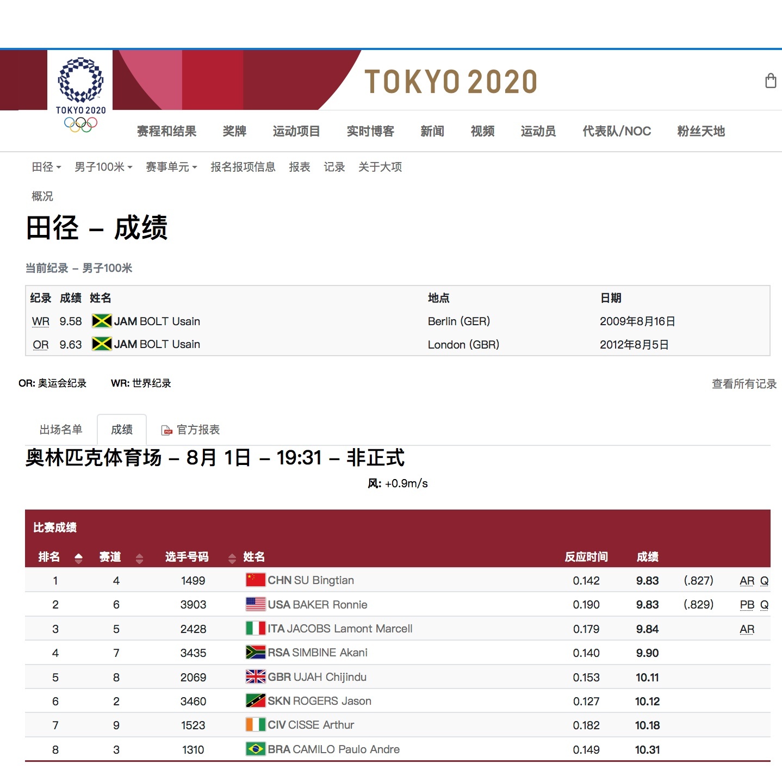The width and height of the screenshot is (782, 782).
Task: Click the Jamaica flag in the WR row
Action: (x=102, y=321)
